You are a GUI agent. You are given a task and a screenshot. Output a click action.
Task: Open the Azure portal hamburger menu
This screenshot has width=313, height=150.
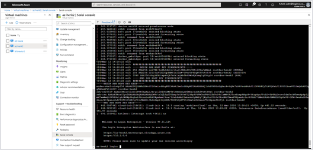coord(5,5)
